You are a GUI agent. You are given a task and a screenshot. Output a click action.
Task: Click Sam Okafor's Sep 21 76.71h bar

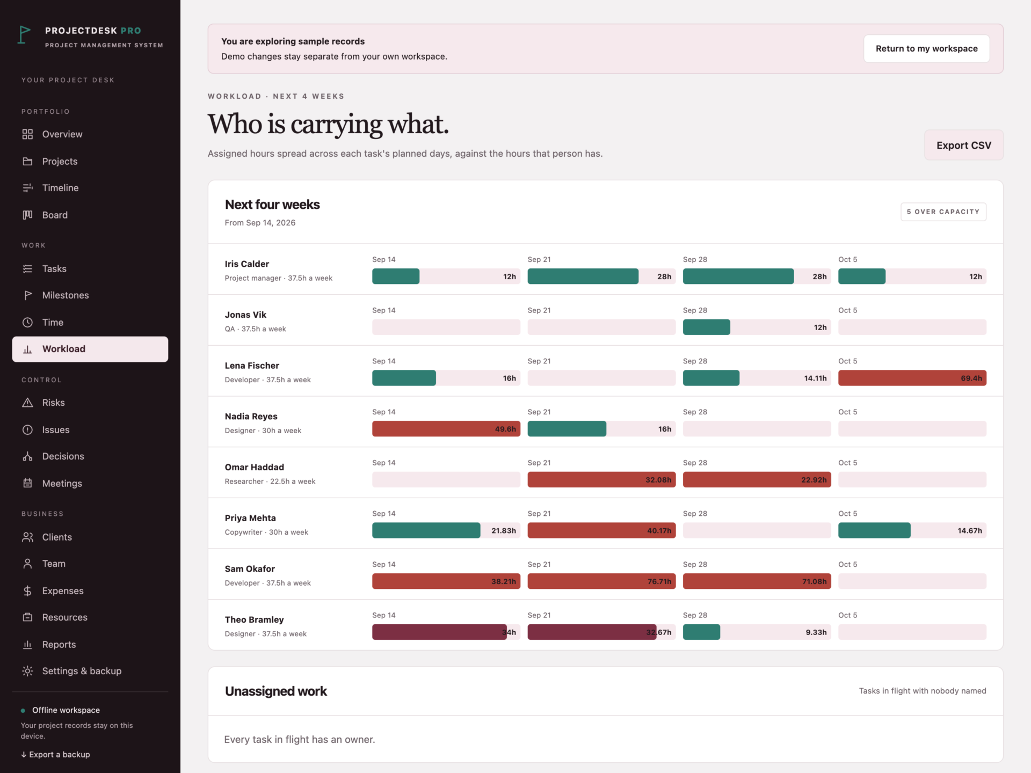(x=601, y=581)
